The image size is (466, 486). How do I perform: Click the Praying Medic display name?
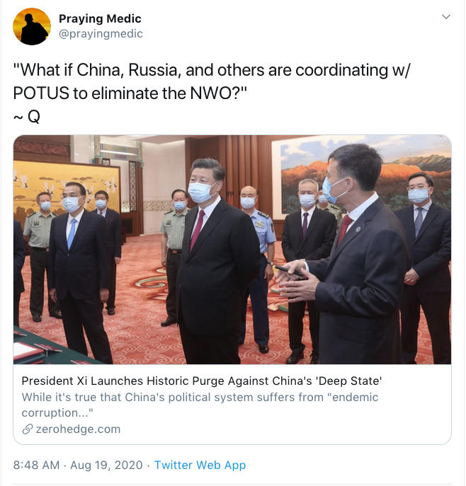pyautogui.click(x=100, y=18)
